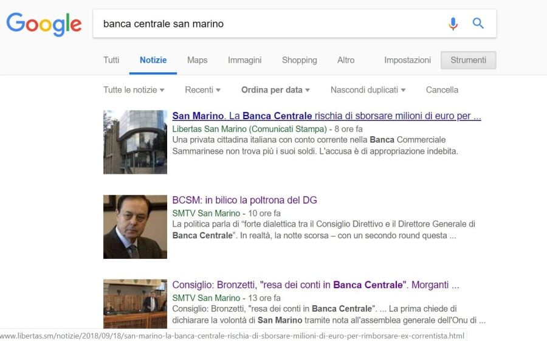547x341 pixels.
Task: Click snippet 'dichiarare la volontà di San Marino'
Action: 329,320
